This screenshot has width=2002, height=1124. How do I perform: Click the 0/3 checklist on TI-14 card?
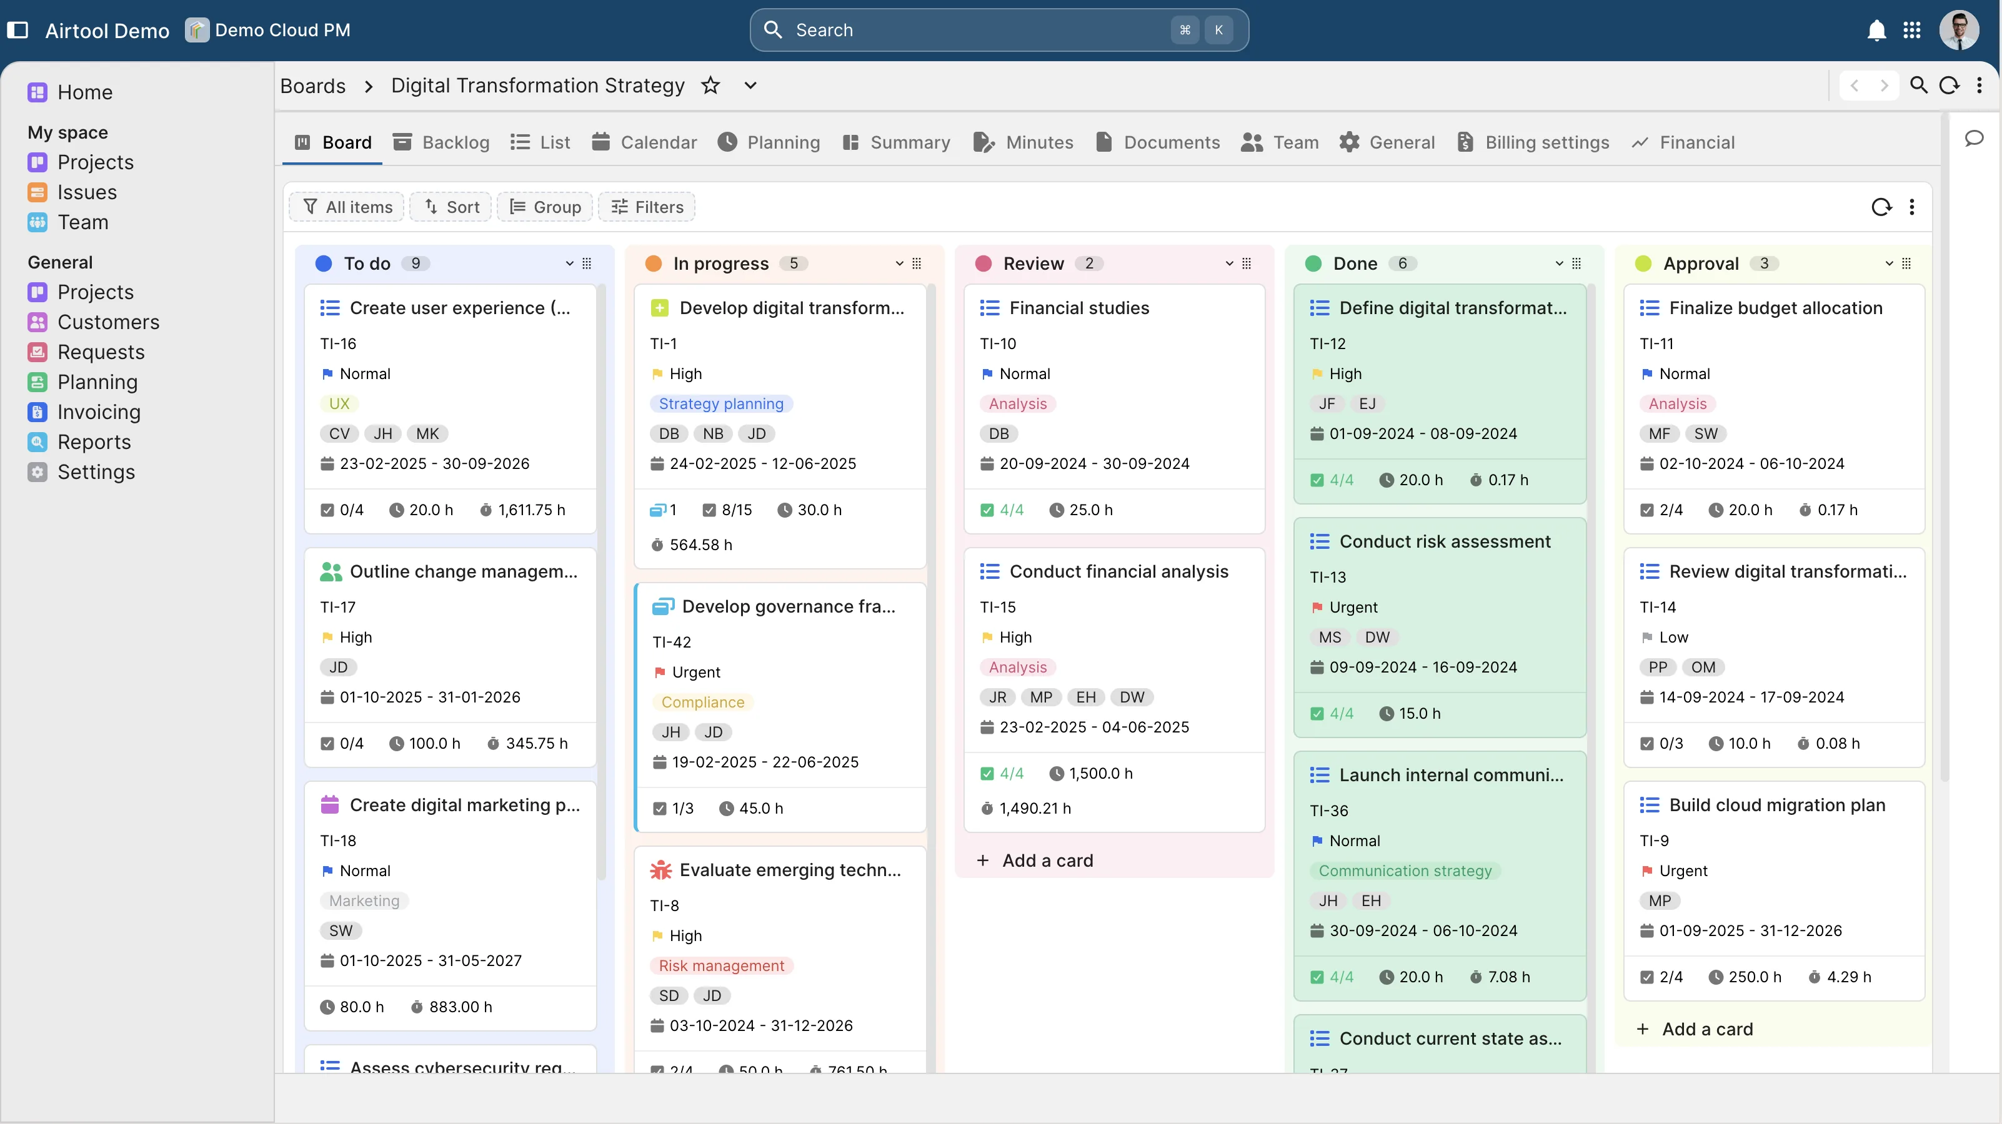click(x=1661, y=743)
